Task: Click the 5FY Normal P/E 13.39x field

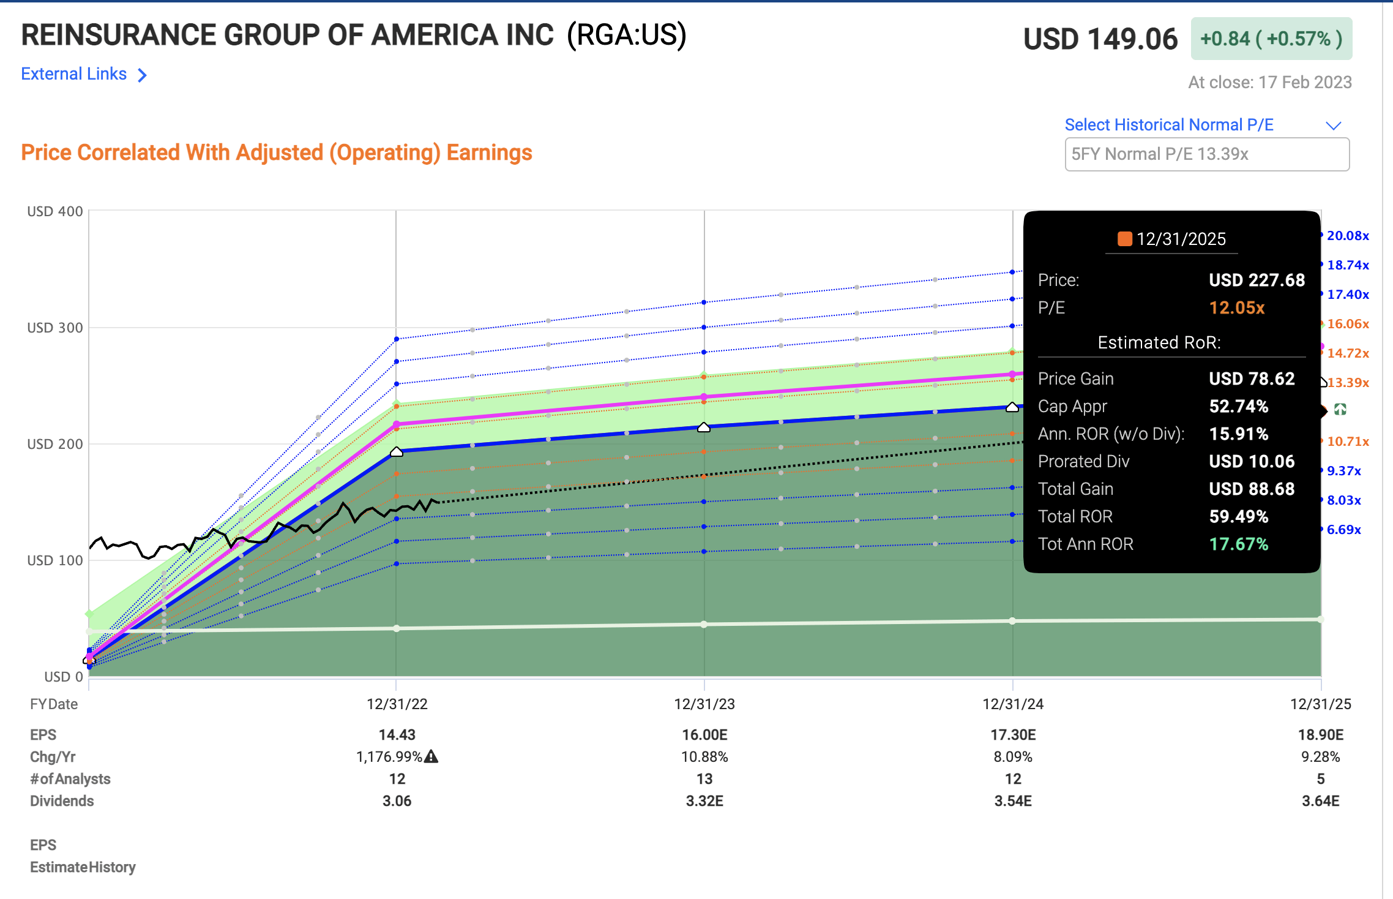Action: 1207,154
